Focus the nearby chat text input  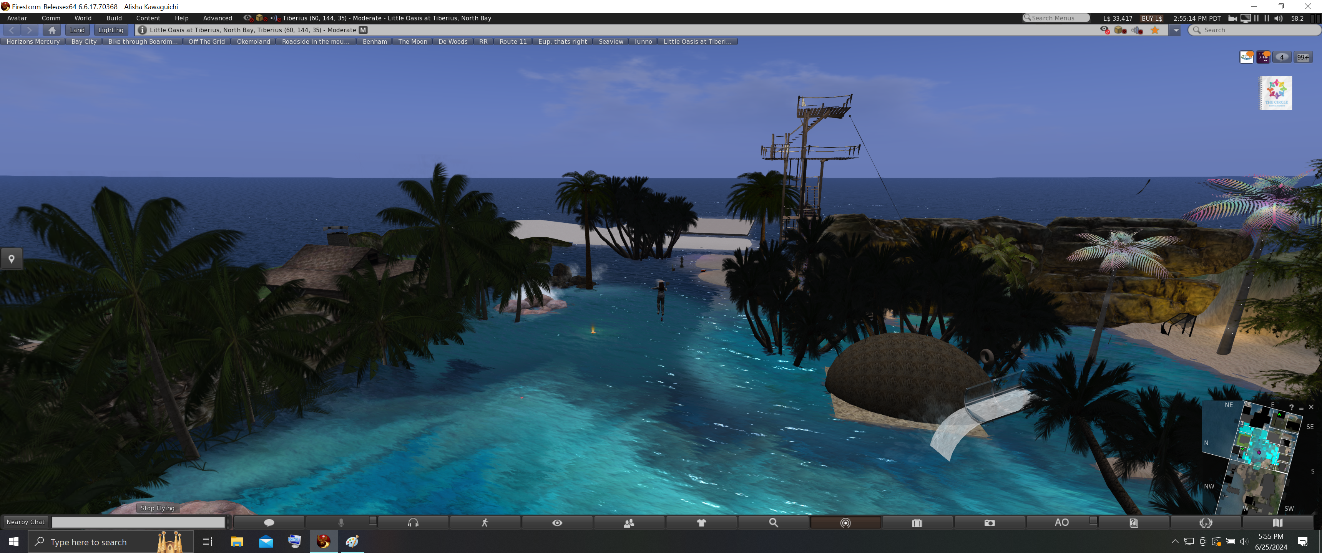[138, 522]
